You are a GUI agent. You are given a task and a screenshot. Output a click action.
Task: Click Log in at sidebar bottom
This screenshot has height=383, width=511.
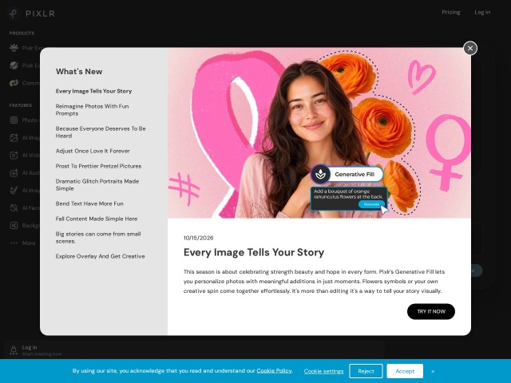[x=30, y=348]
